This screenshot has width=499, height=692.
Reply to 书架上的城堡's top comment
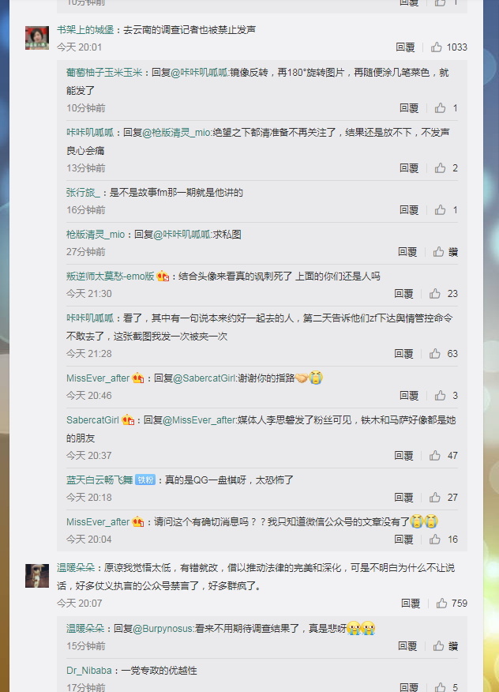(x=405, y=47)
